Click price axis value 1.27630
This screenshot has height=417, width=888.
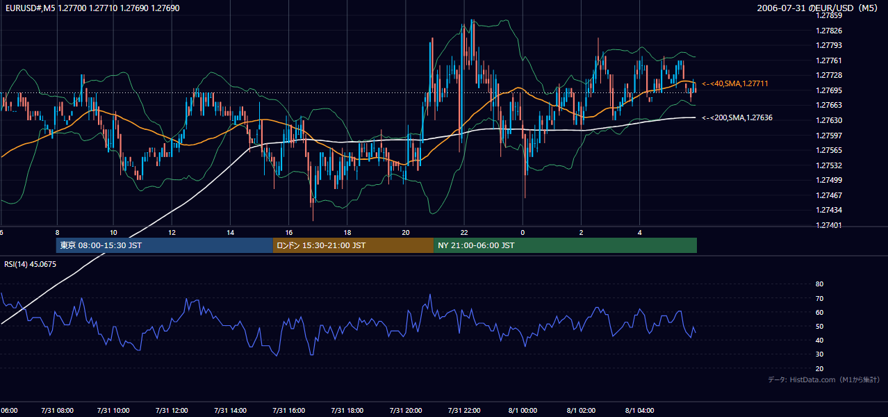(x=829, y=120)
